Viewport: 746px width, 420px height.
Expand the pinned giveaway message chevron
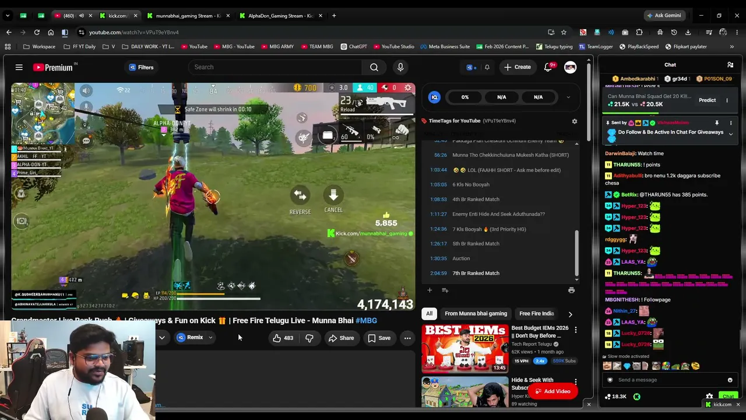[730, 134]
